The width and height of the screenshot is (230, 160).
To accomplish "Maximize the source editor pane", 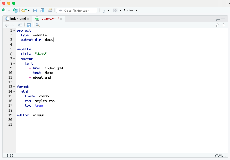I will tap(223, 19).
